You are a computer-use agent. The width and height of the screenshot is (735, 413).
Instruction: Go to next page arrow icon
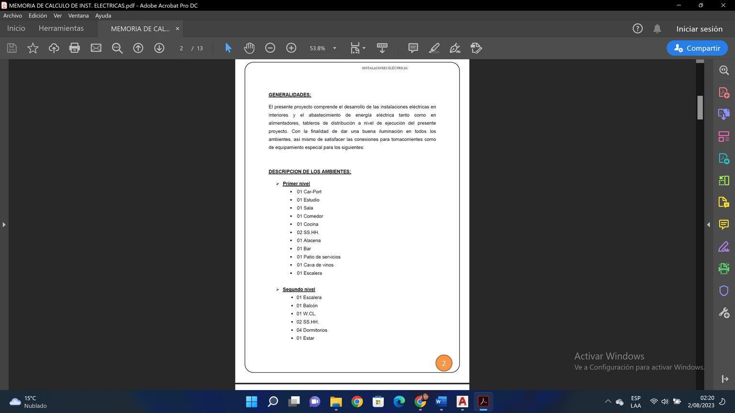point(159,48)
